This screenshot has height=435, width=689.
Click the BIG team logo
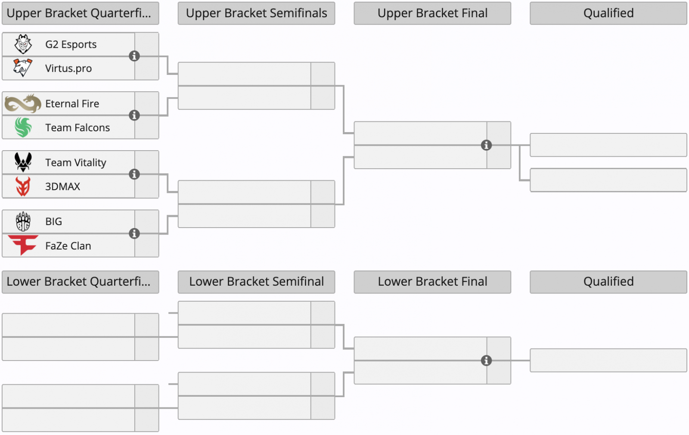pyautogui.click(x=23, y=221)
